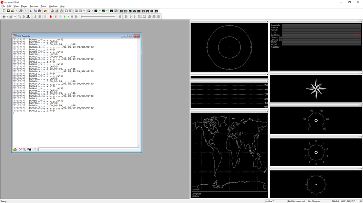Screen dimensions: 363x203
Task: Open the dropdown beside the Open folder icon
Action: [x=16, y=11]
